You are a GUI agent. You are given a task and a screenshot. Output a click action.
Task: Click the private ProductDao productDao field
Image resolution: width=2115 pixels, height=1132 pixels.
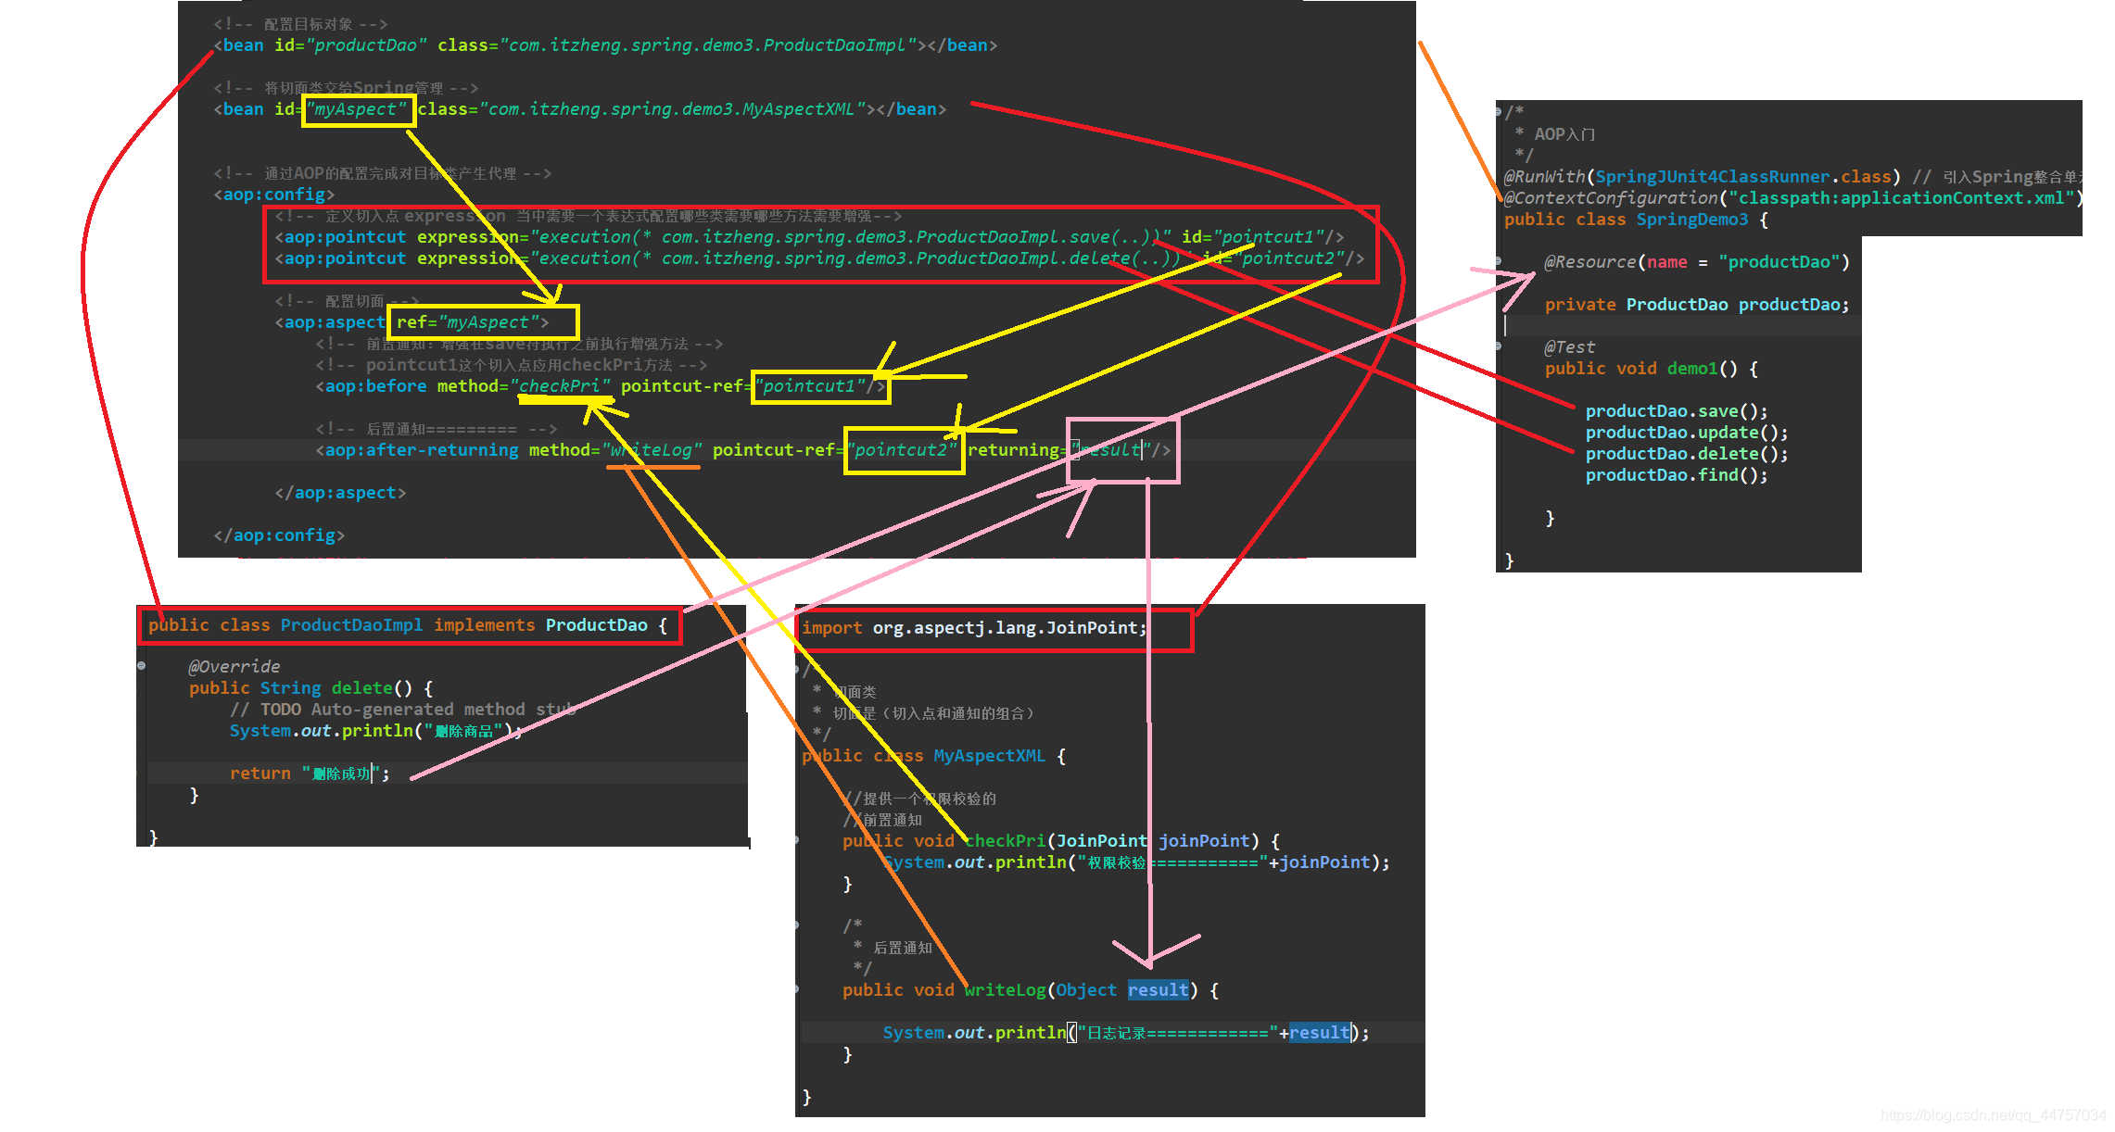coord(1697,305)
